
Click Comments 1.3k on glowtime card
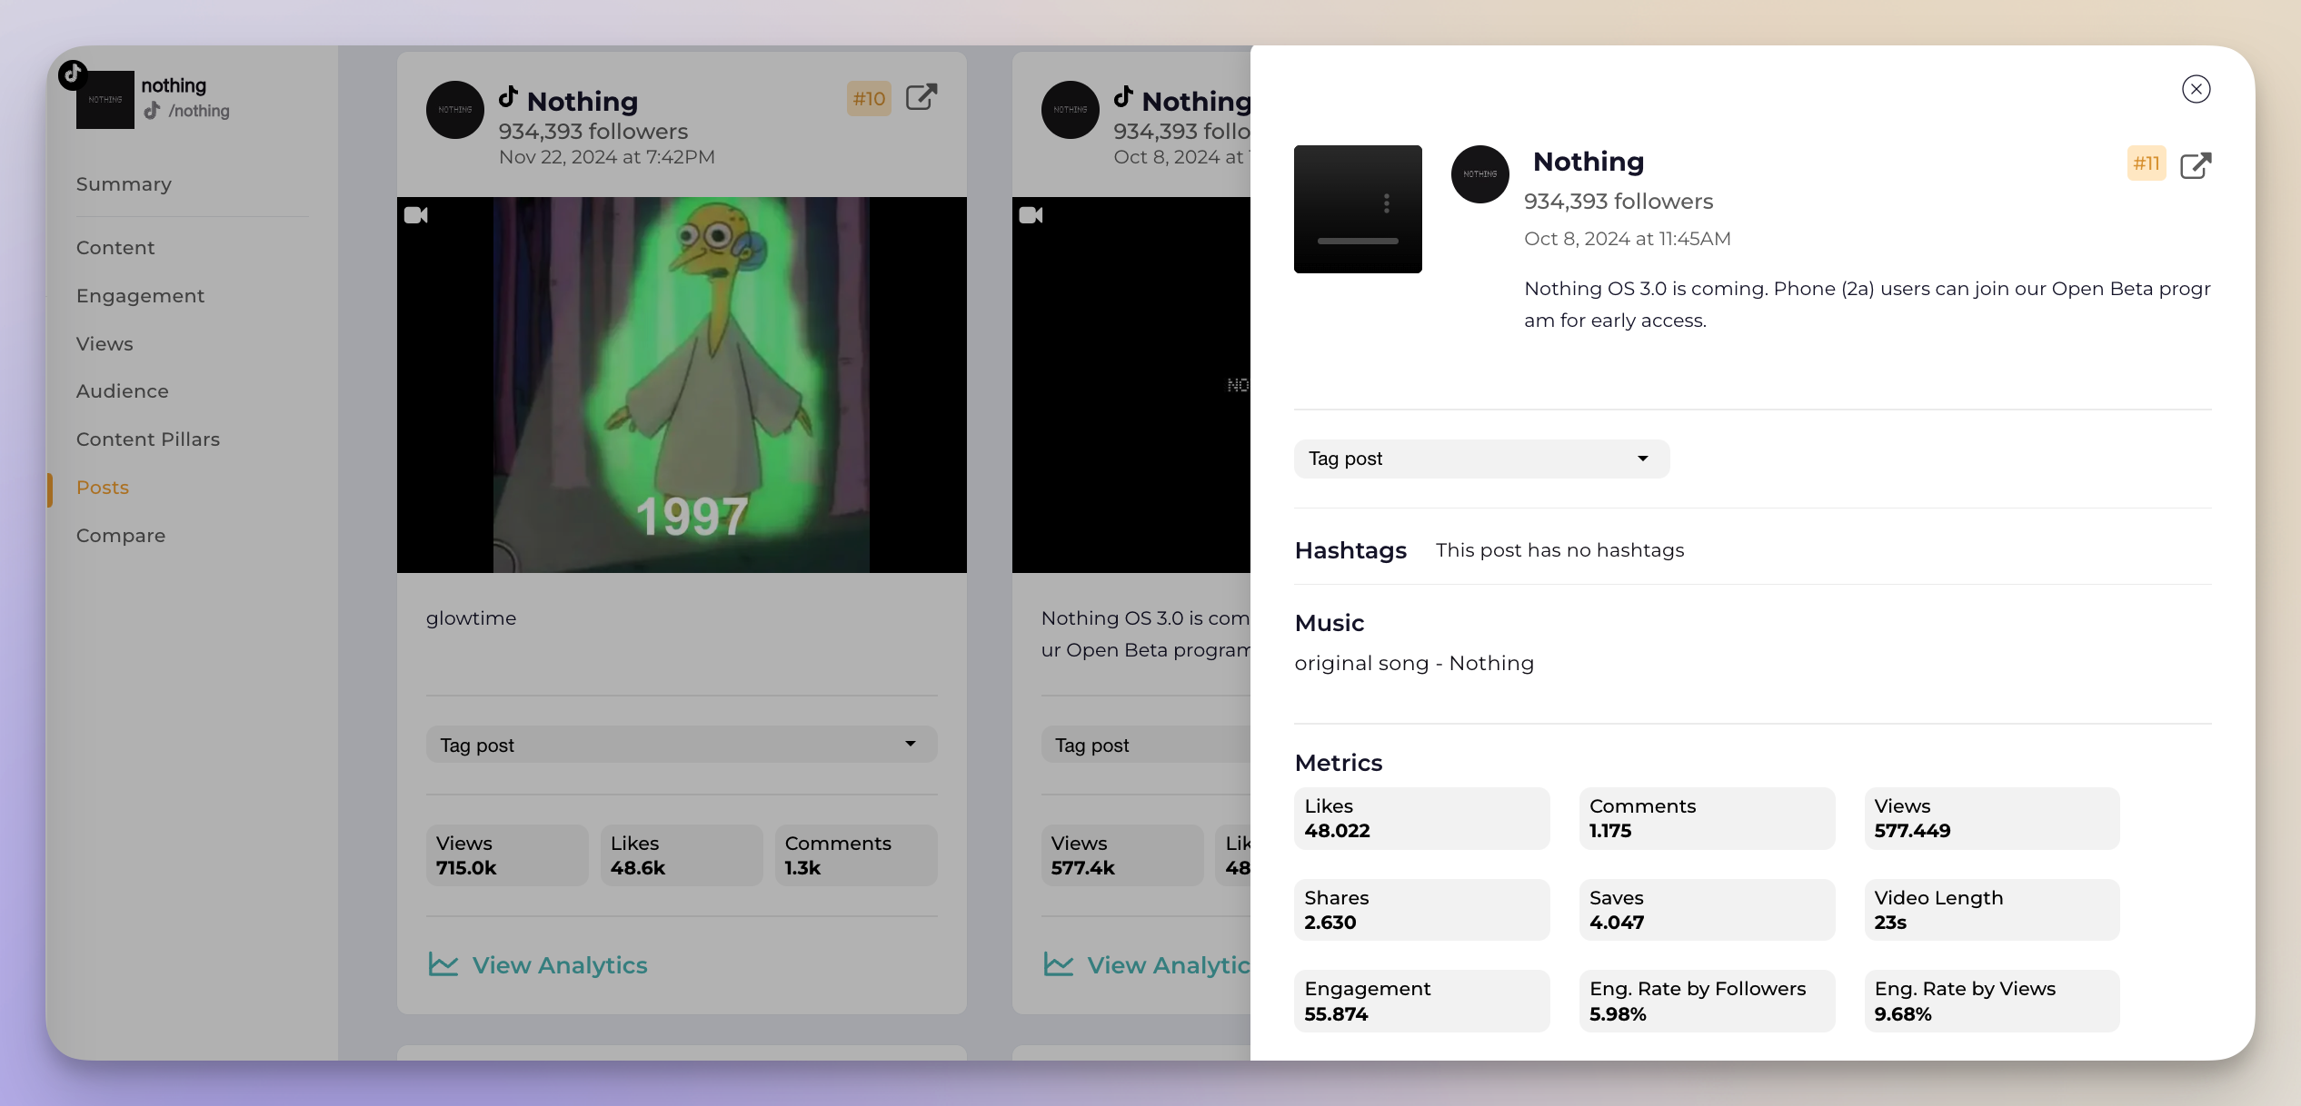click(856, 855)
